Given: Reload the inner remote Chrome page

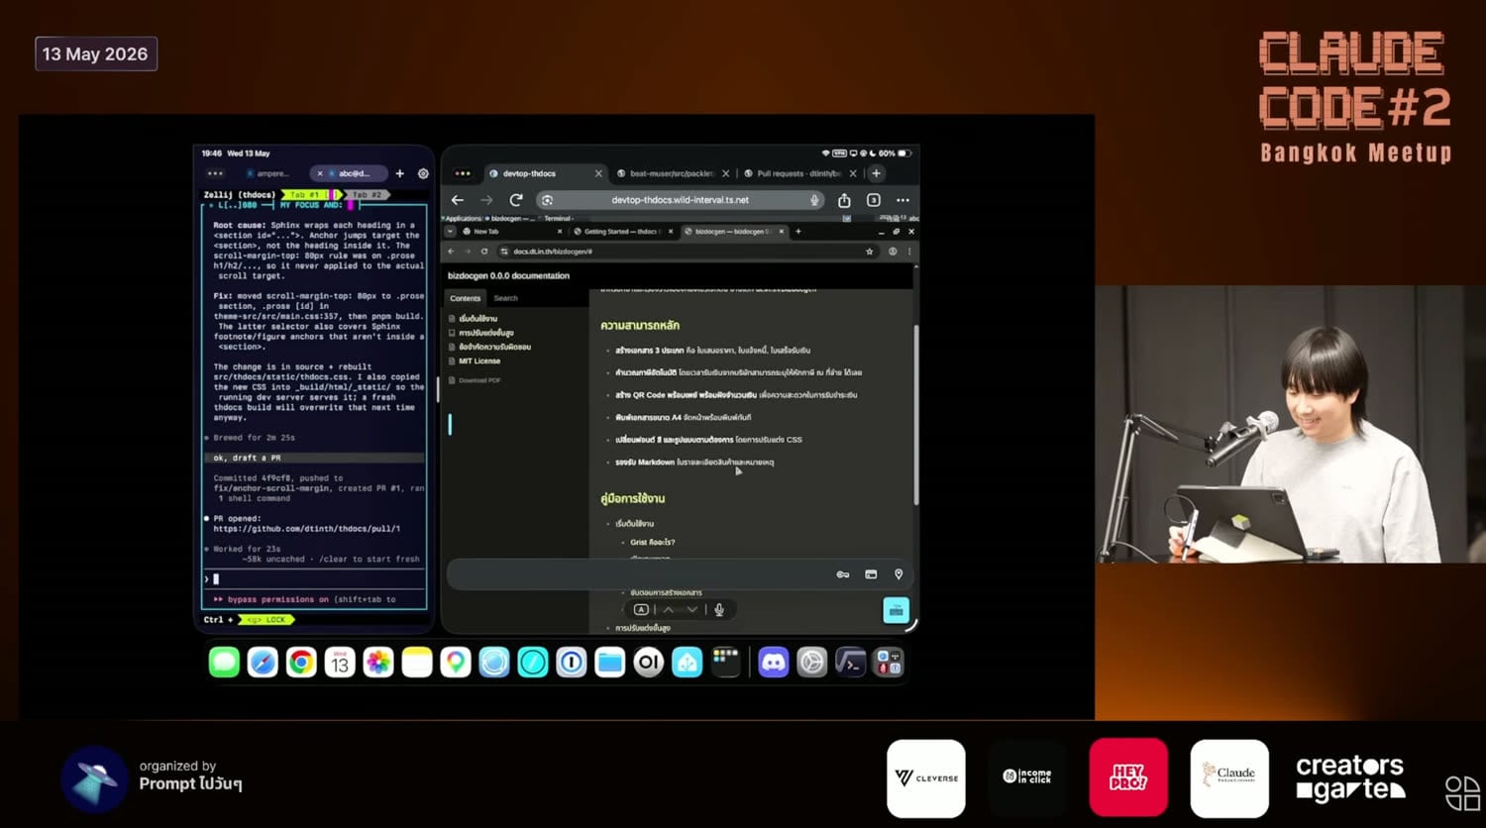Looking at the screenshot, I should (484, 252).
